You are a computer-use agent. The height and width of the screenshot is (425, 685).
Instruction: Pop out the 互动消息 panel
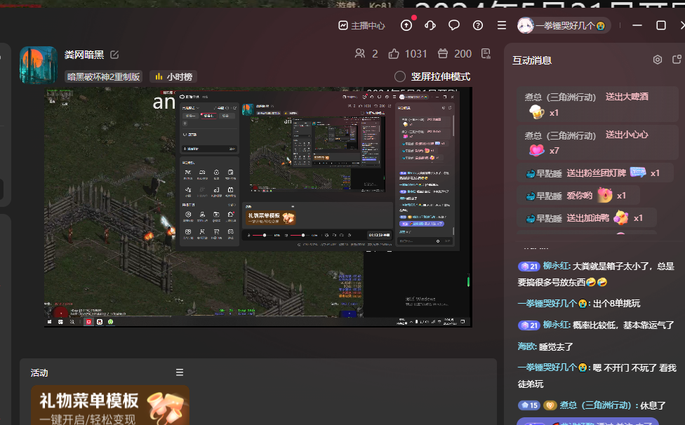tap(677, 60)
